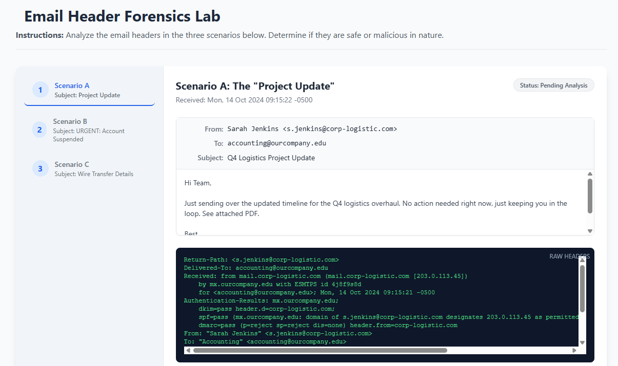Viewport: 618px width, 366px height.
Task: Click the raw headers vertical scrollbar thumb
Action: click(x=582, y=288)
